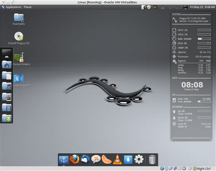Launch Thunderbird mail from the bottom dock

click(85, 159)
